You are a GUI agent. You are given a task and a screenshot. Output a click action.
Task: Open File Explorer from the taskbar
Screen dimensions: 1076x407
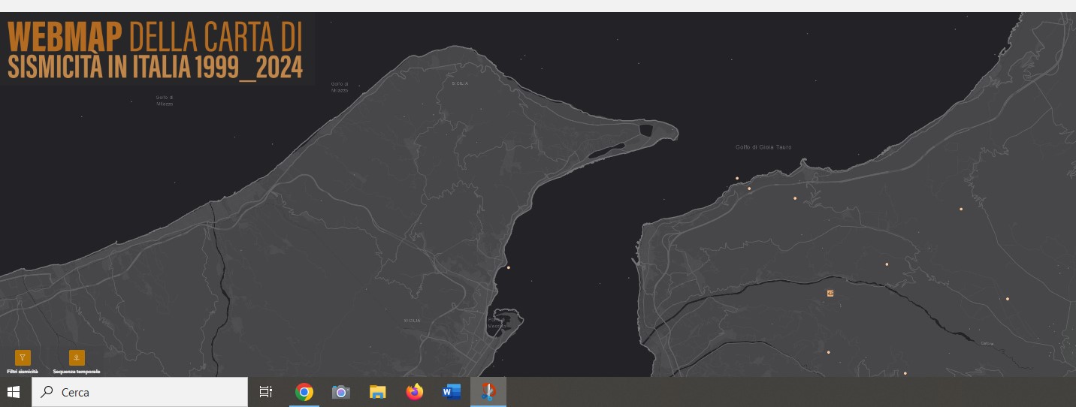point(377,392)
